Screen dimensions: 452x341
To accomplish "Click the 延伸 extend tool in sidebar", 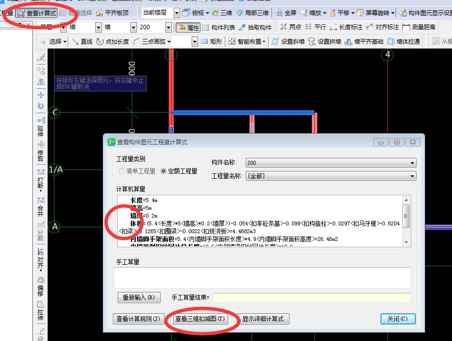I will pyautogui.click(x=41, y=126).
